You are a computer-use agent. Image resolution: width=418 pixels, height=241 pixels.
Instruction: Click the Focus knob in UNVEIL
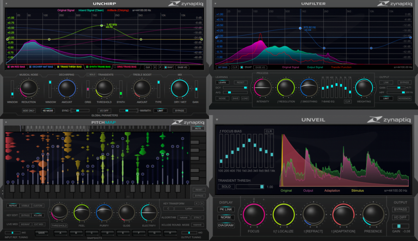253,214
